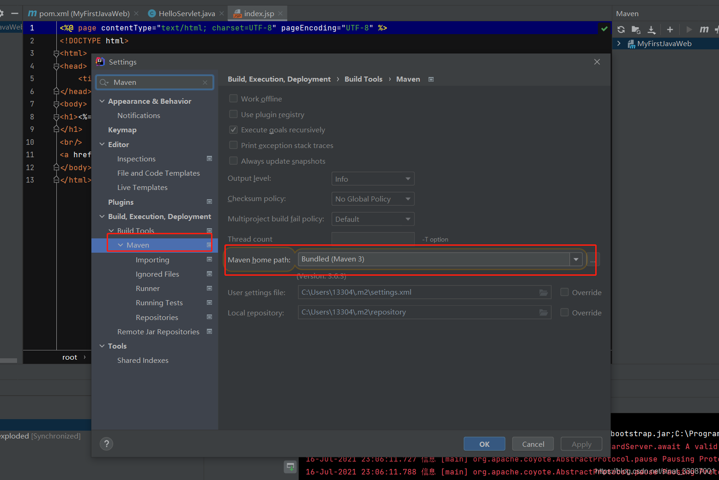Open Keymap settings page
Viewport: 719px width, 480px height.
[122, 130]
